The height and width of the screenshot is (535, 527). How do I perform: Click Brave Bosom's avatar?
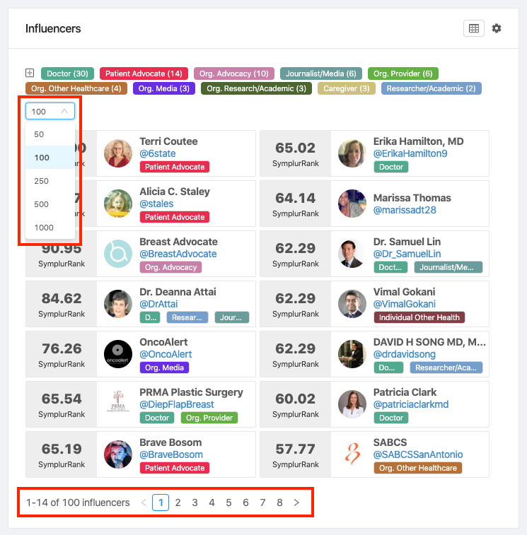pos(118,454)
